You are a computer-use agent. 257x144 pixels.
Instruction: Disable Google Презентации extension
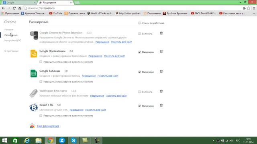139,52
